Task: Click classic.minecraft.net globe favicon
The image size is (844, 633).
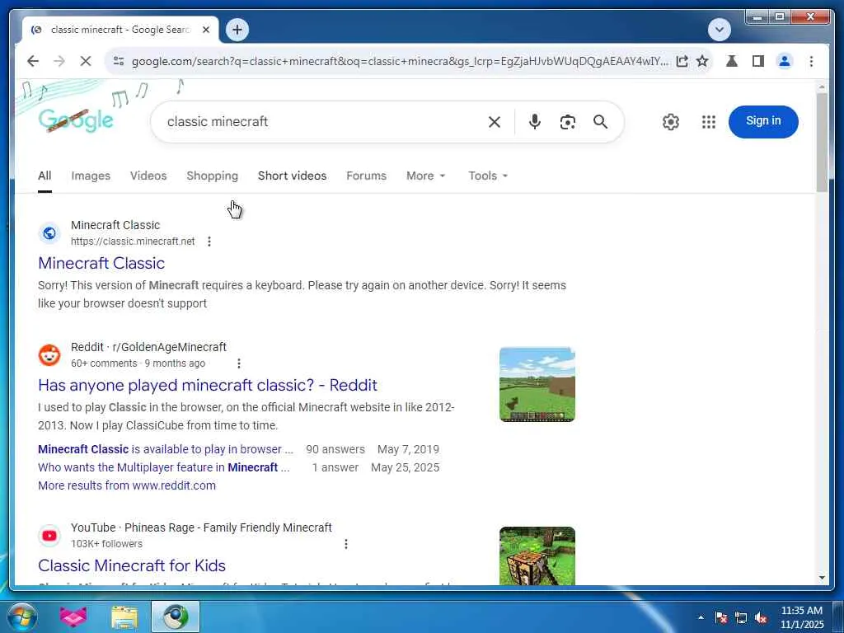Action: coord(49,233)
